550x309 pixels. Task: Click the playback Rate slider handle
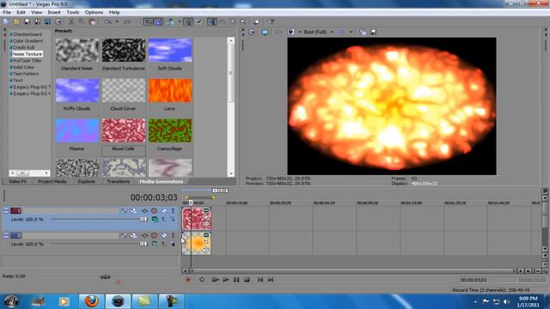point(105,276)
